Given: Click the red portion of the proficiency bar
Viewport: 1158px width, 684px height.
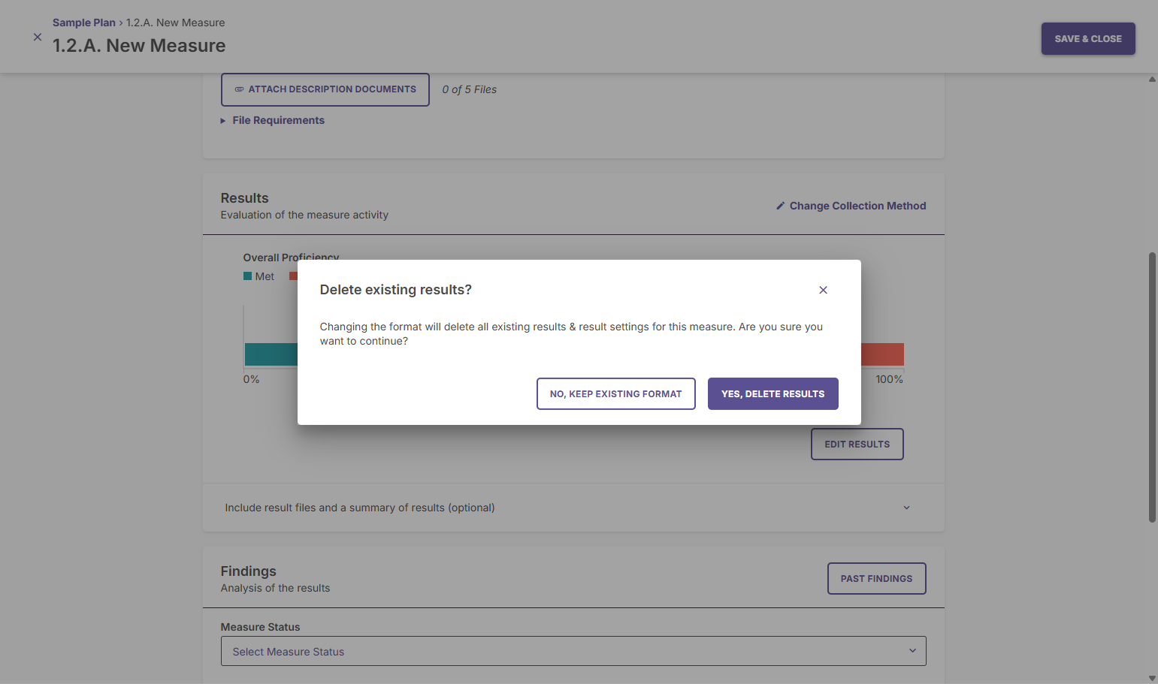Looking at the screenshot, I should tap(882, 354).
